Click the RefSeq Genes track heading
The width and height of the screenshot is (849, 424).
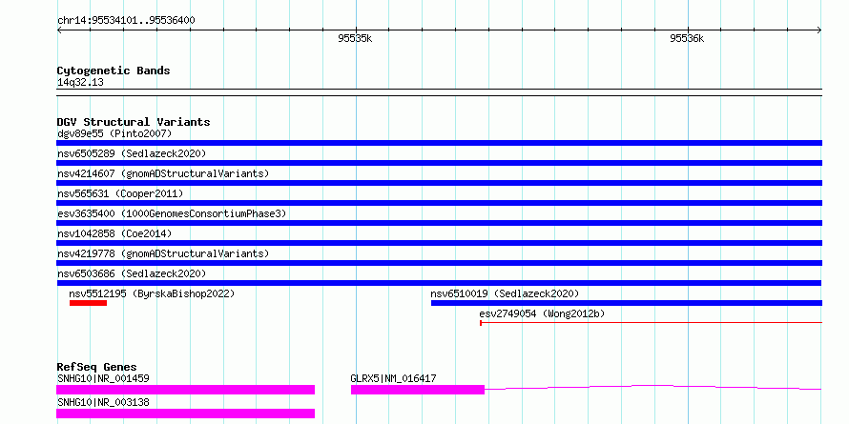[x=96, y=367]
